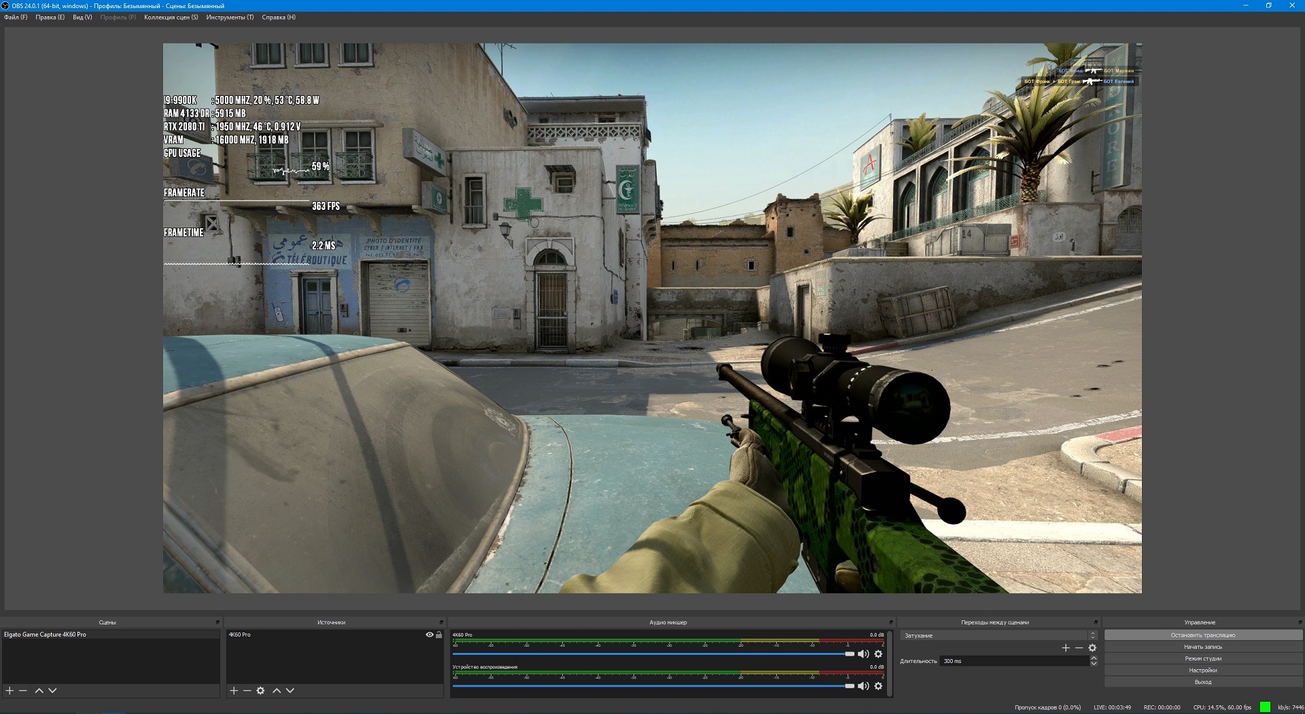The height and width of the screenshot is (714, 1305).
Task: Open source properties gear in Источники
Action: point(260,690)
